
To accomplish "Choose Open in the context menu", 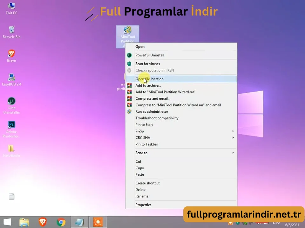I will click(181, 47).
